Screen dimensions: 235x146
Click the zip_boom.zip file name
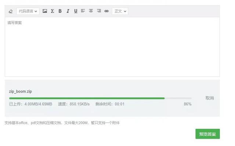(x=21, y=91)
